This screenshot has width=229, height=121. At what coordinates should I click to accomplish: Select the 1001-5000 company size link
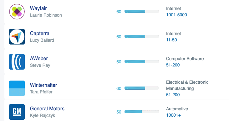click(x=176, y=15)
